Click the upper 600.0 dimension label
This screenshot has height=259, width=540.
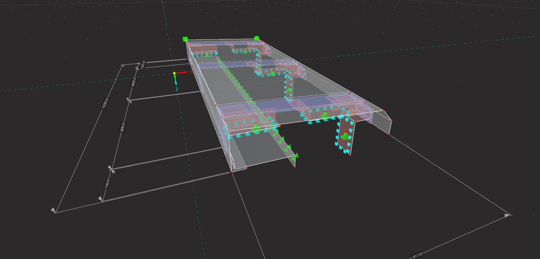(134, 81)
